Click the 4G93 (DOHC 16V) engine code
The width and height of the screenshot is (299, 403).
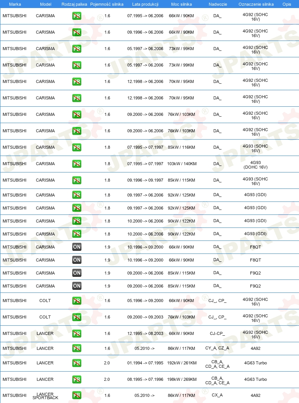(255, 165)
